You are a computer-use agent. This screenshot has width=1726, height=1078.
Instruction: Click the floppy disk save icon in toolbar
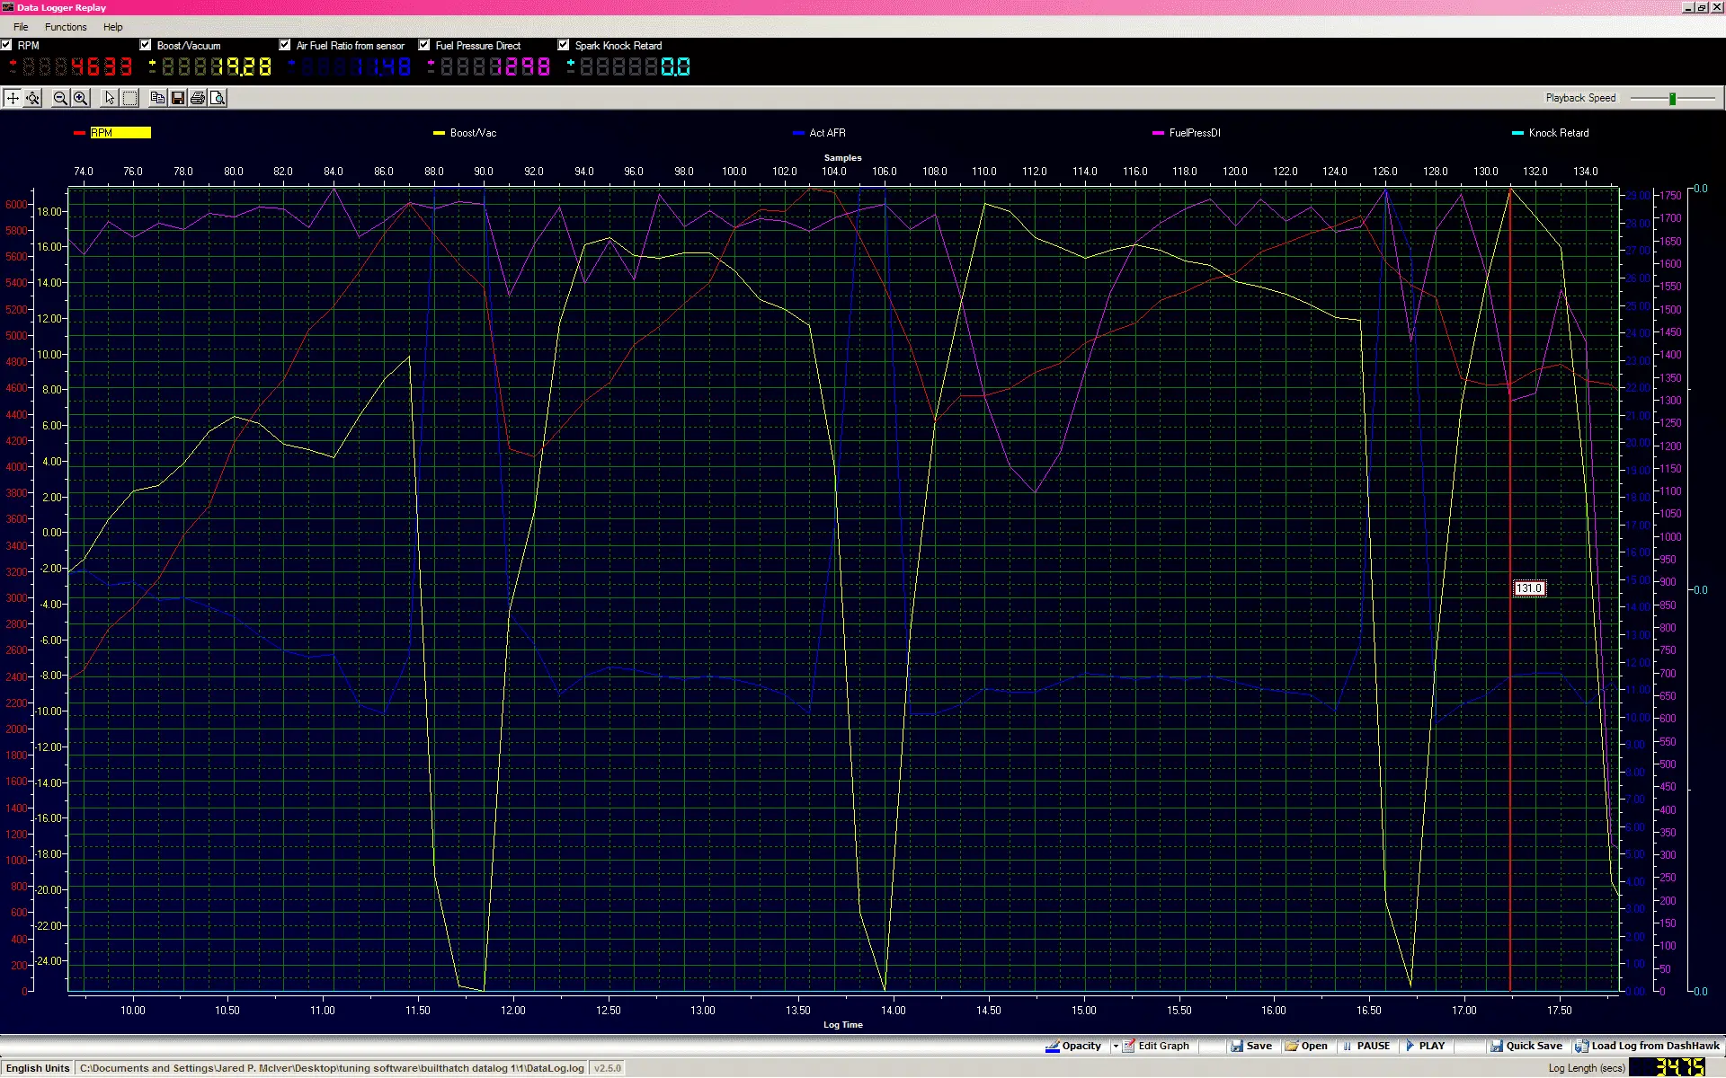point(178,98)
